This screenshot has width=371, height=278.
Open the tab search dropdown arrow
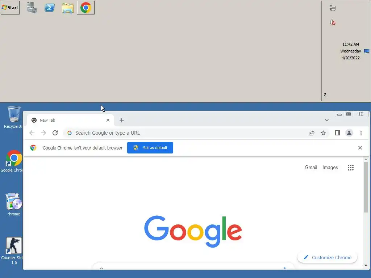(326, 120)
